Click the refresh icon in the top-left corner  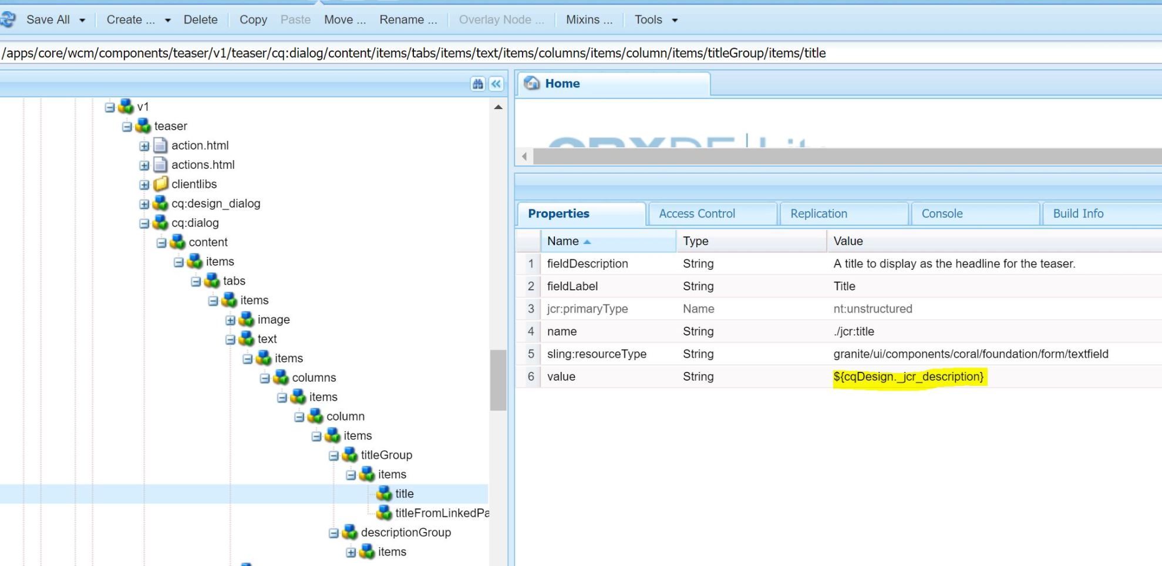(8, 19)
